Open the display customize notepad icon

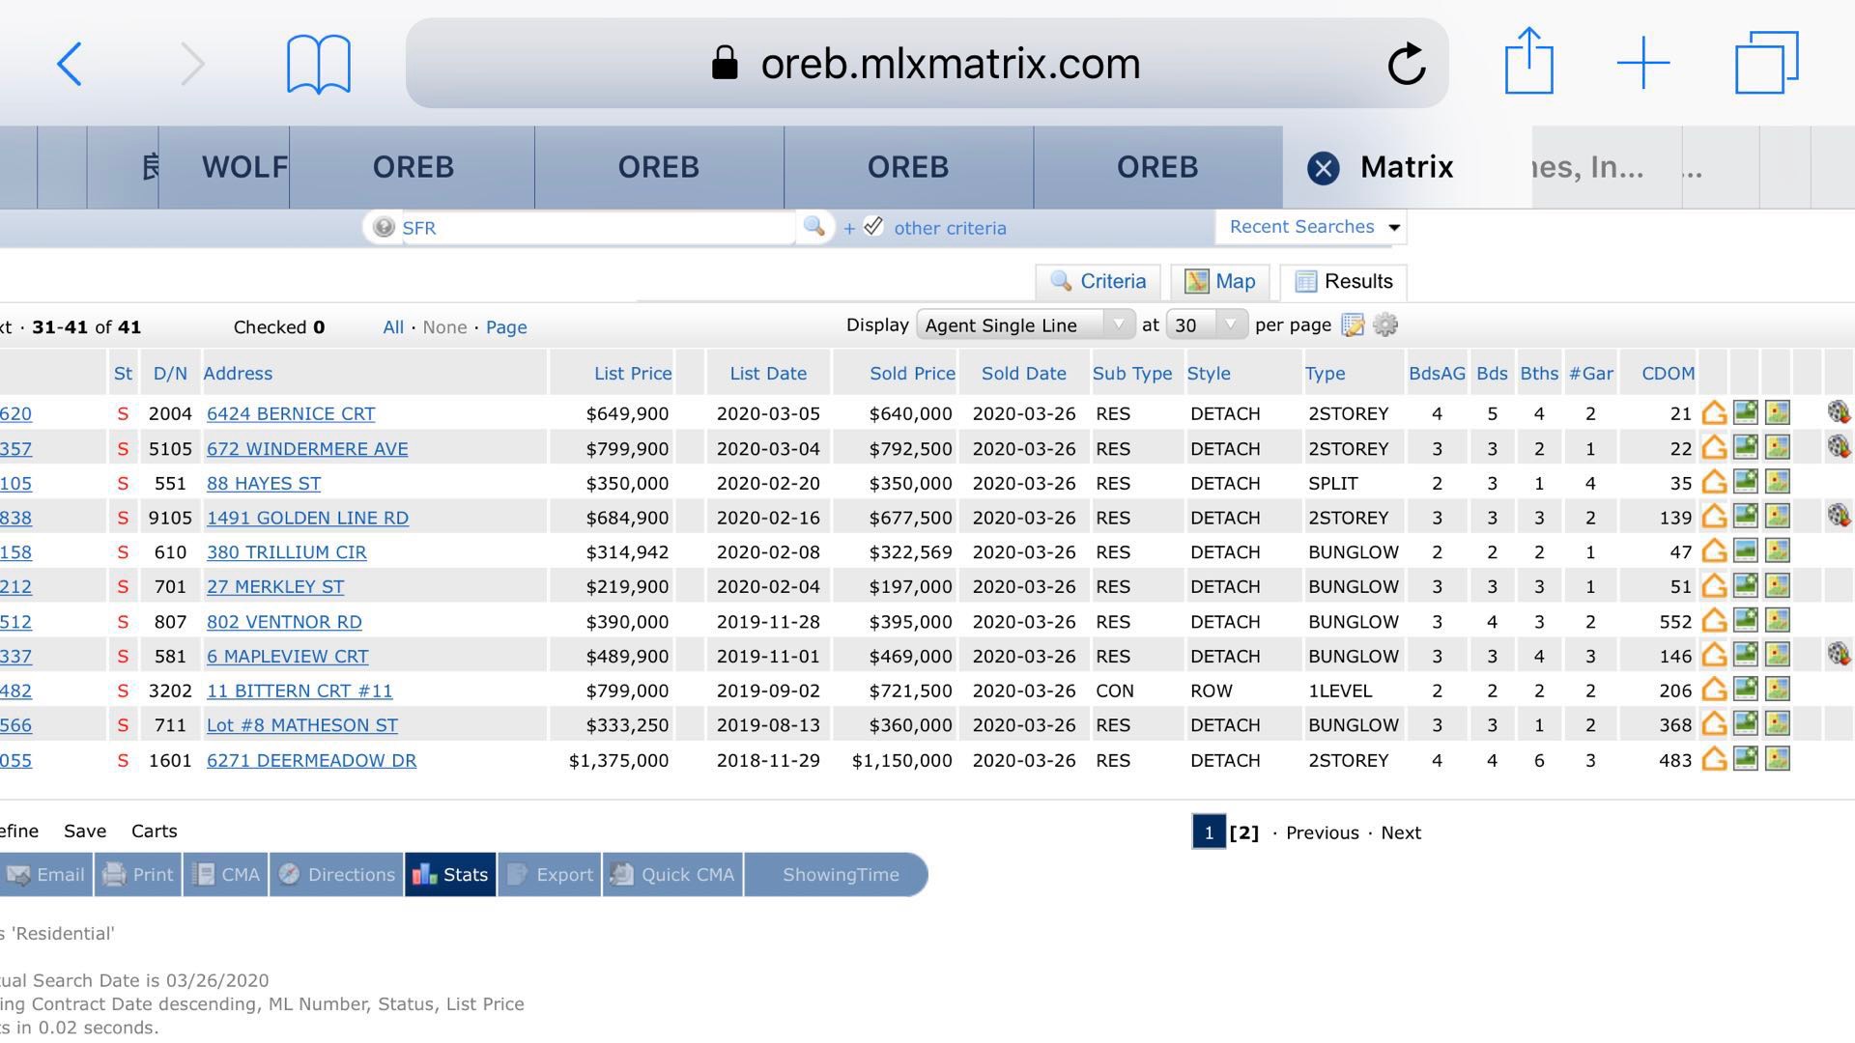point(1354,325)
